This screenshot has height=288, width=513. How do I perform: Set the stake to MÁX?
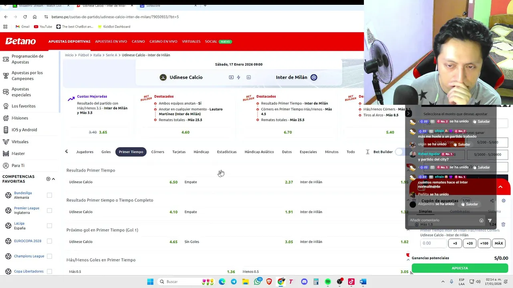pyautogui.click(x=499, y=243)
